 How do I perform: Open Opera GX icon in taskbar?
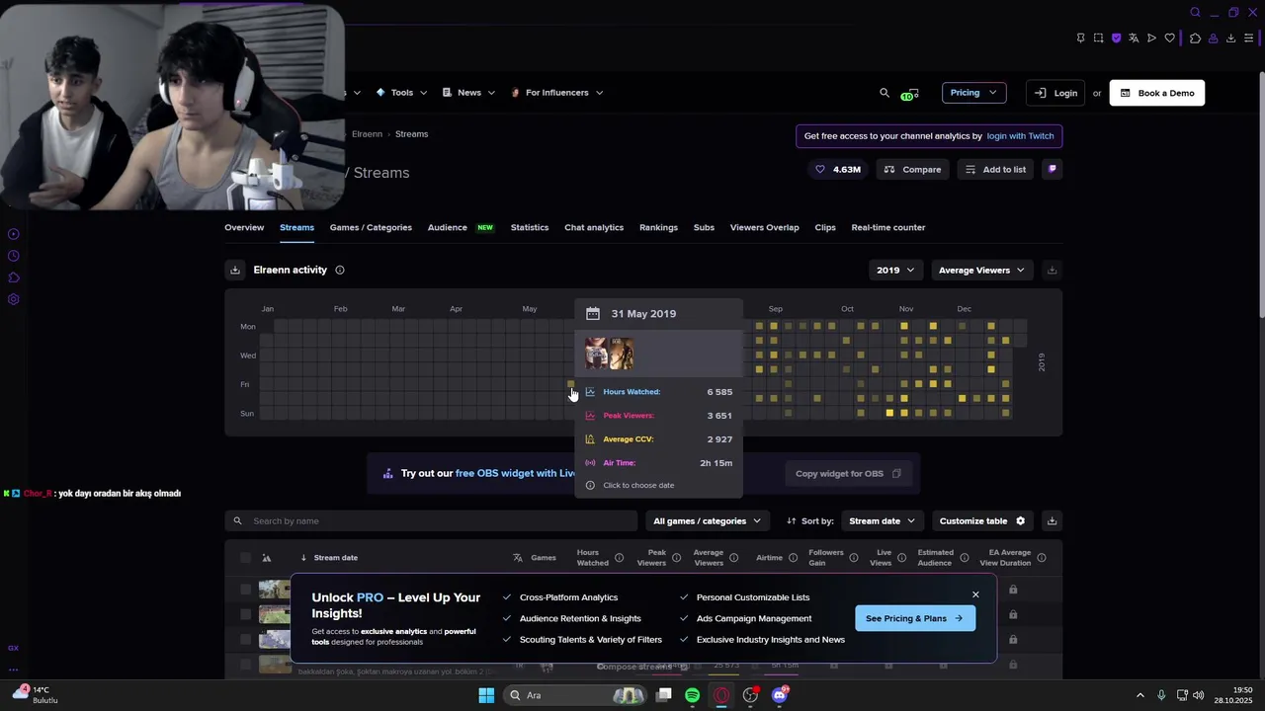[x=721, y=695]
